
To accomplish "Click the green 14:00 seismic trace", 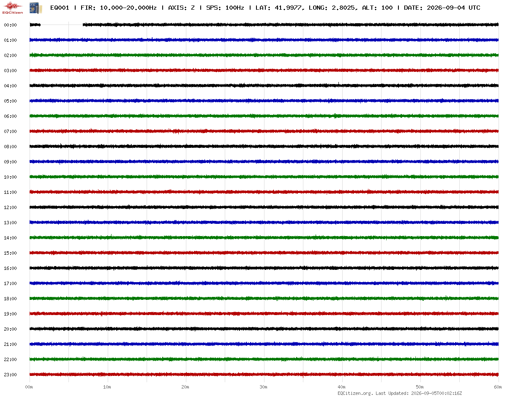I will point(264,237).
